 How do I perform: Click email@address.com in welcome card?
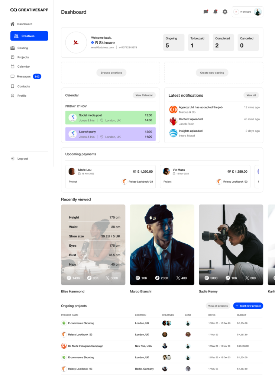[103, 48]
